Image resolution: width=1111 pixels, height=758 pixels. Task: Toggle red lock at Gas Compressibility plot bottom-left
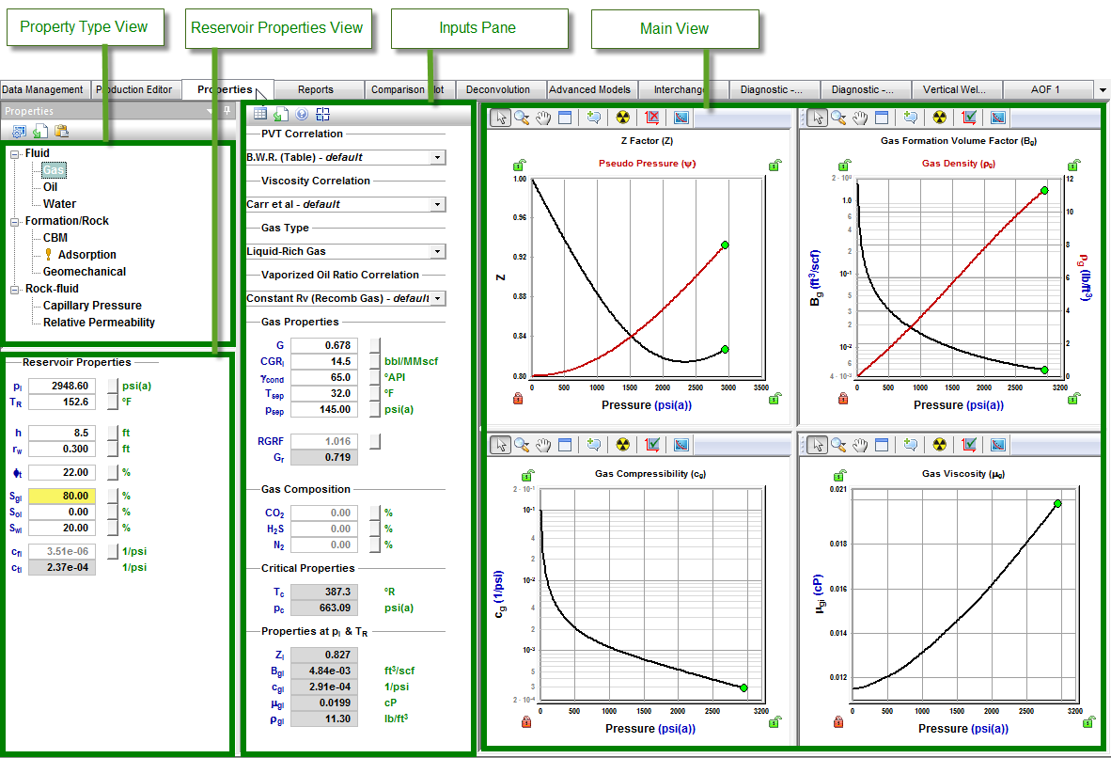coord(527,722)
